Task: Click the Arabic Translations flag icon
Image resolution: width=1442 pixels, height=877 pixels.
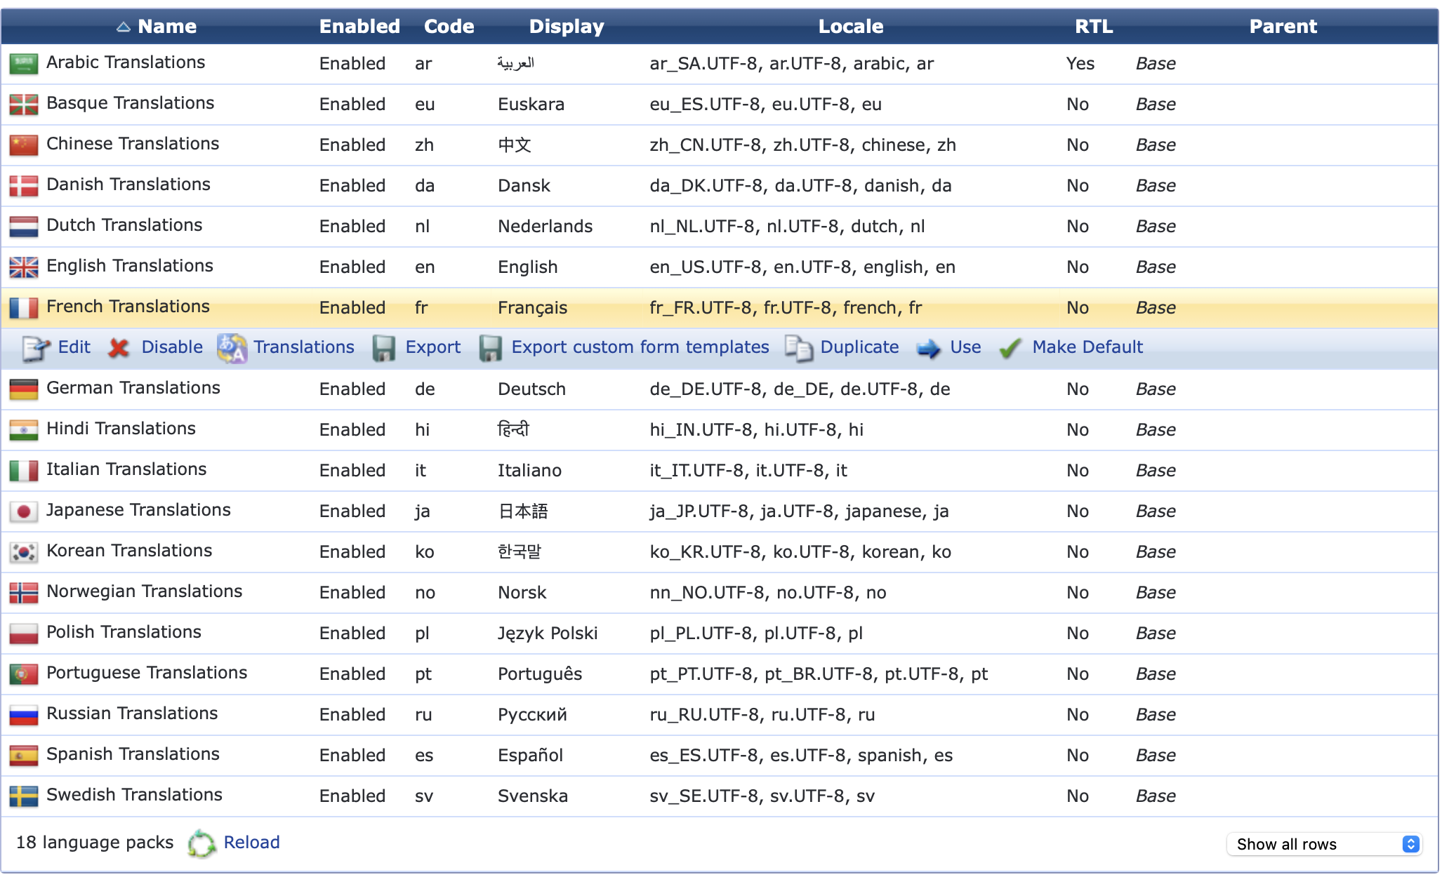Action: (23, 64)
